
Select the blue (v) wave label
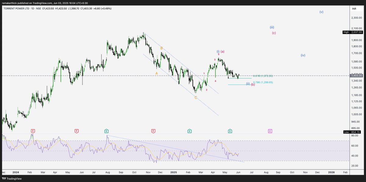point(321,12)
